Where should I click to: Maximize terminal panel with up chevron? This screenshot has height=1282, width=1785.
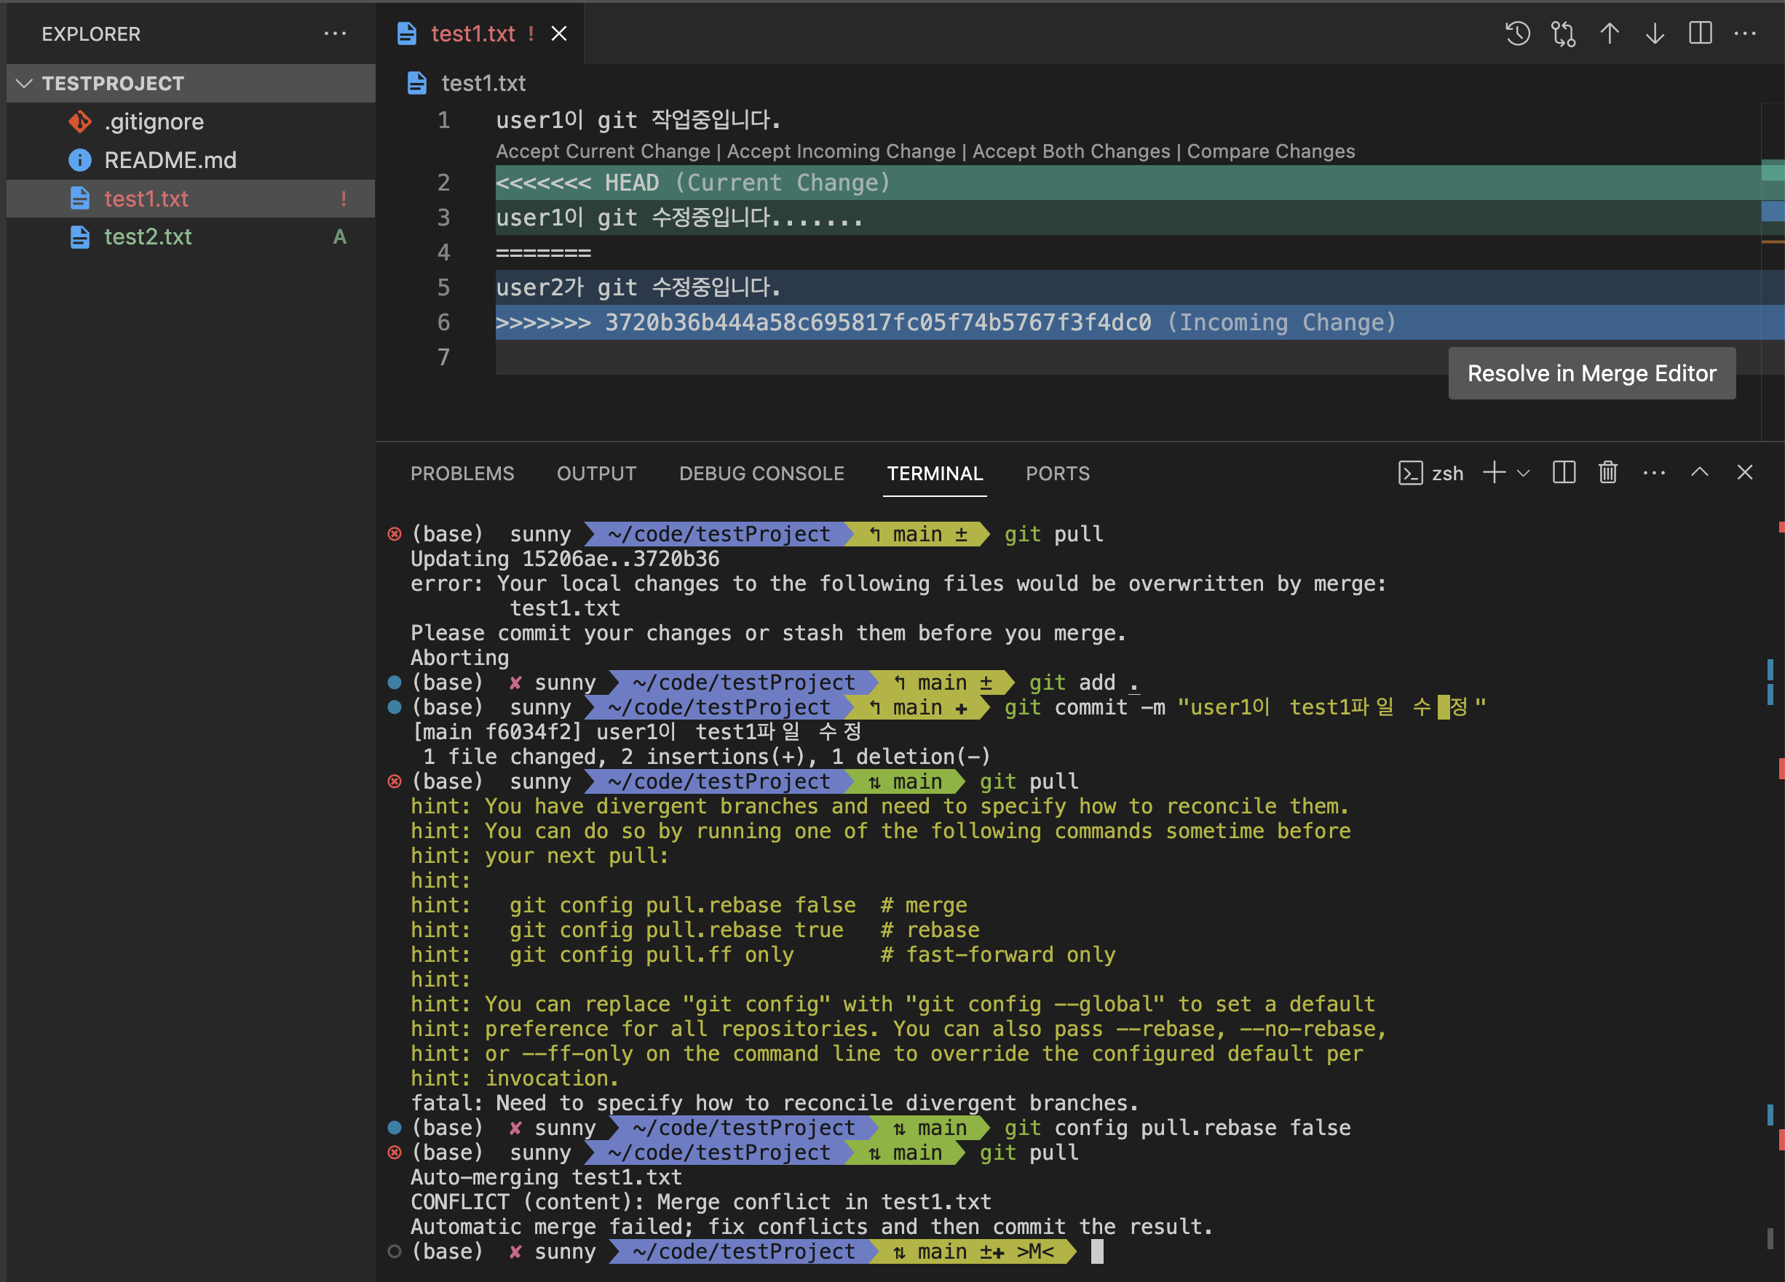[1699, 473]
